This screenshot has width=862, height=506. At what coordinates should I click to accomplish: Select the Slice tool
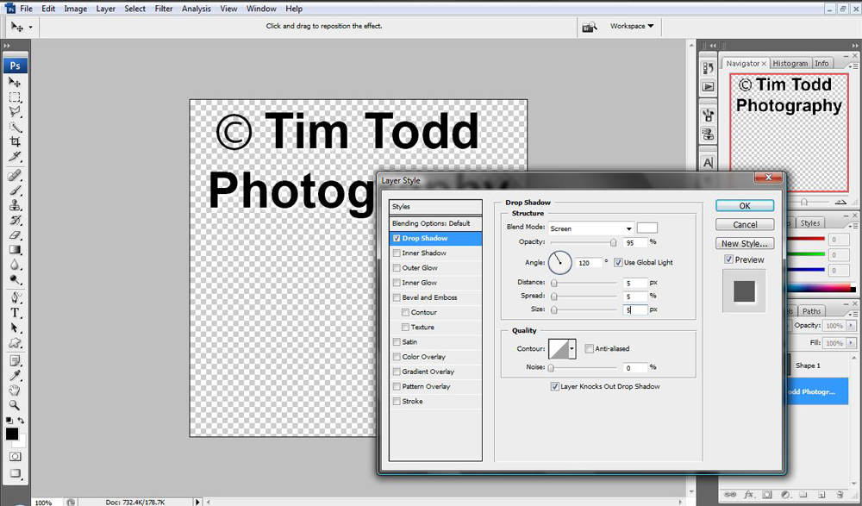[x=15, y=157]
